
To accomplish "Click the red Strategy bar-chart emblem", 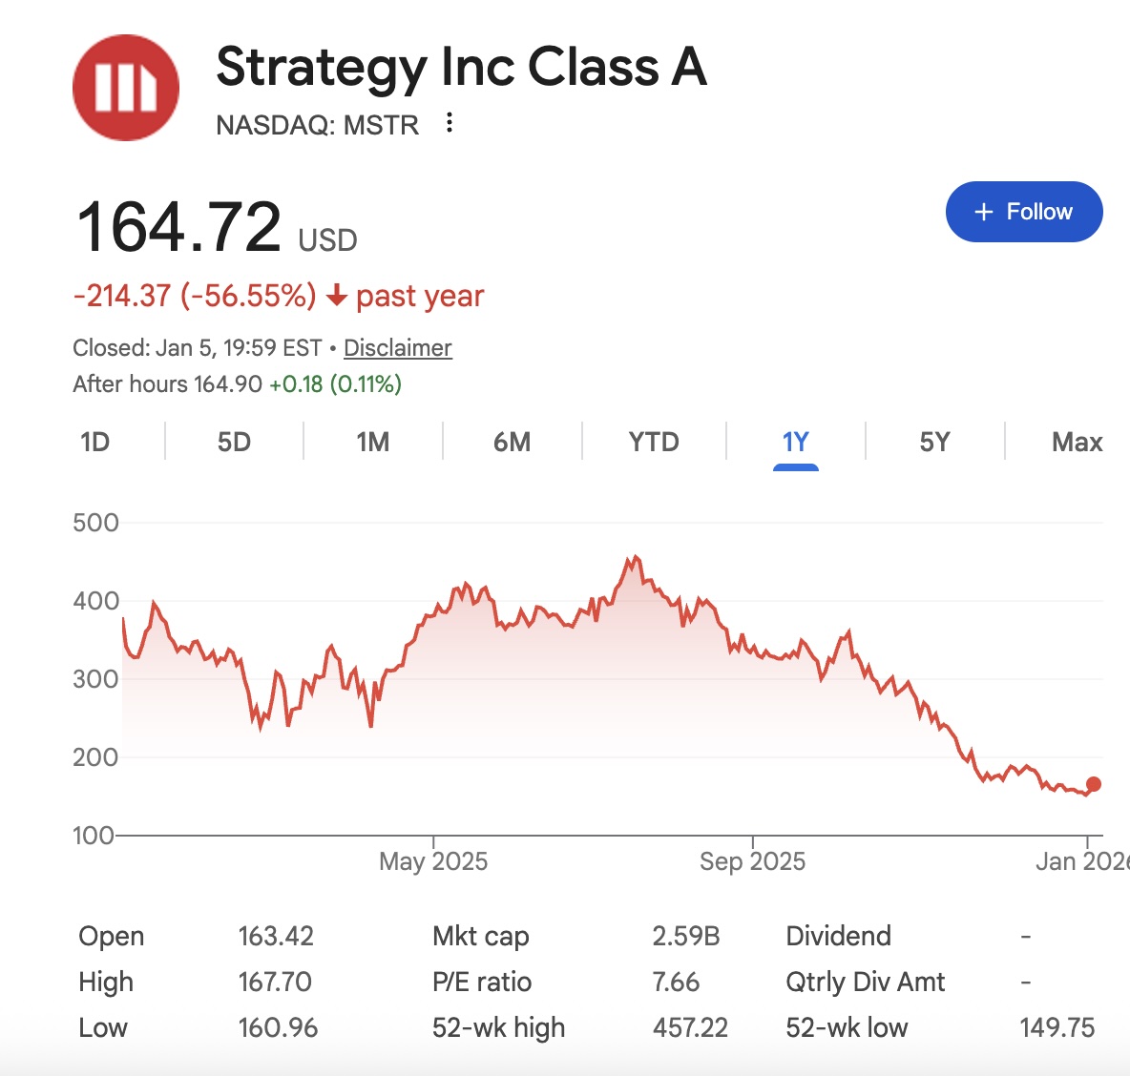I will pos(125,87).
